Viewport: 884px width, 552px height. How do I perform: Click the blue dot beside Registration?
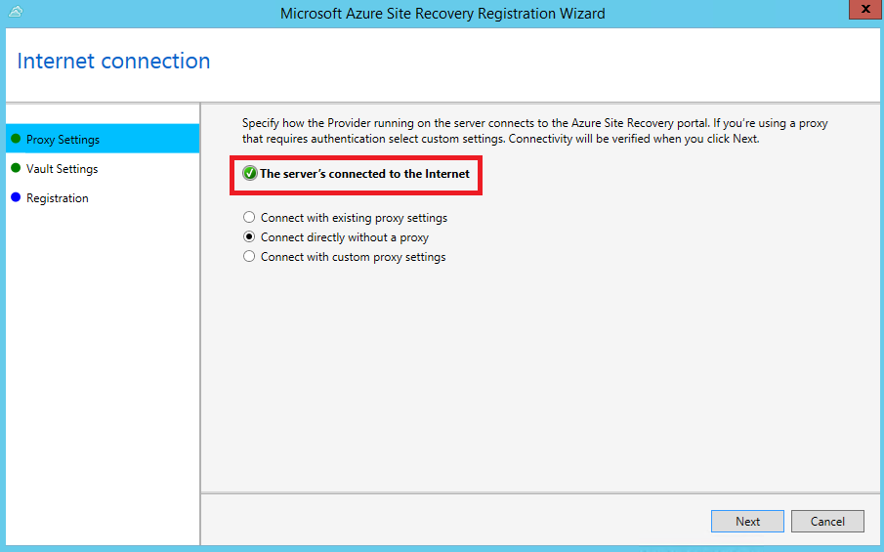[x=16, y=197]
